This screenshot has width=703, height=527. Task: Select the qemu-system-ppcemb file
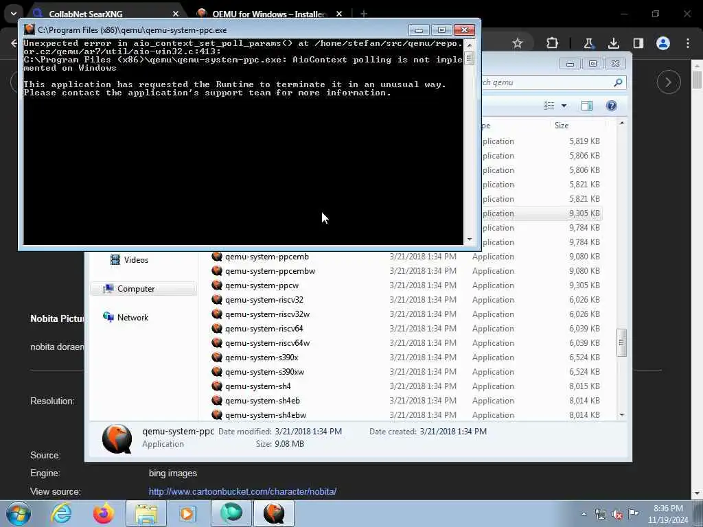point(267,257)
